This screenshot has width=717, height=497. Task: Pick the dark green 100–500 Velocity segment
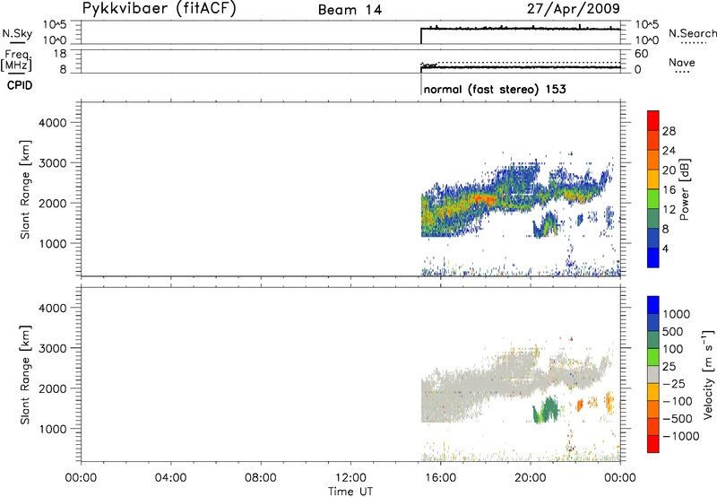(x=653, y=340)
